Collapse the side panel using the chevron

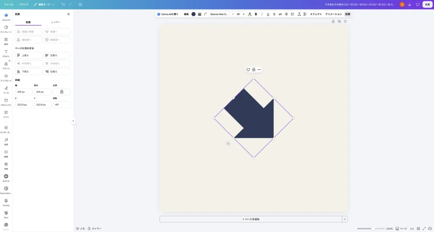coord(73,121)
